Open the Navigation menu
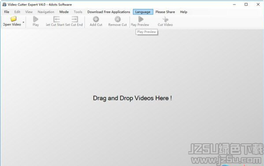This screenshot has width=264, height=166. 46,12
